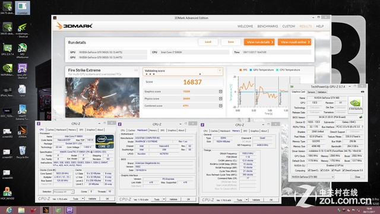The image size is (380, 214).
Task: Click the overall score value 16837
Action: click(x=192, y=82)
